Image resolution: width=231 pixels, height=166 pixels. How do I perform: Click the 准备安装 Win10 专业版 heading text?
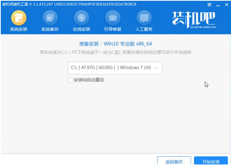click(x=115, y=43)
